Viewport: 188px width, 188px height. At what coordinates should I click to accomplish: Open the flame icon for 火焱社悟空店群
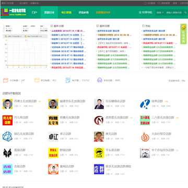(145, 137)
